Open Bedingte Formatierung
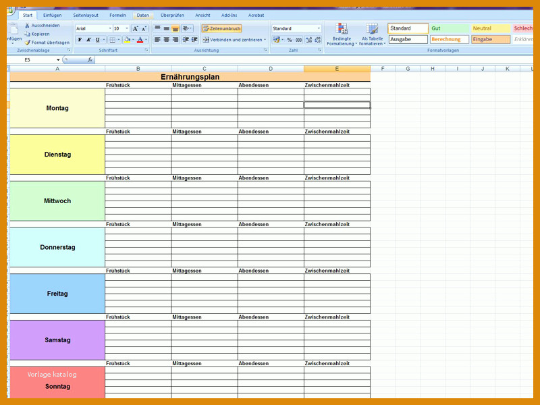This screenshot has width=540, height=405. (342, 34)
